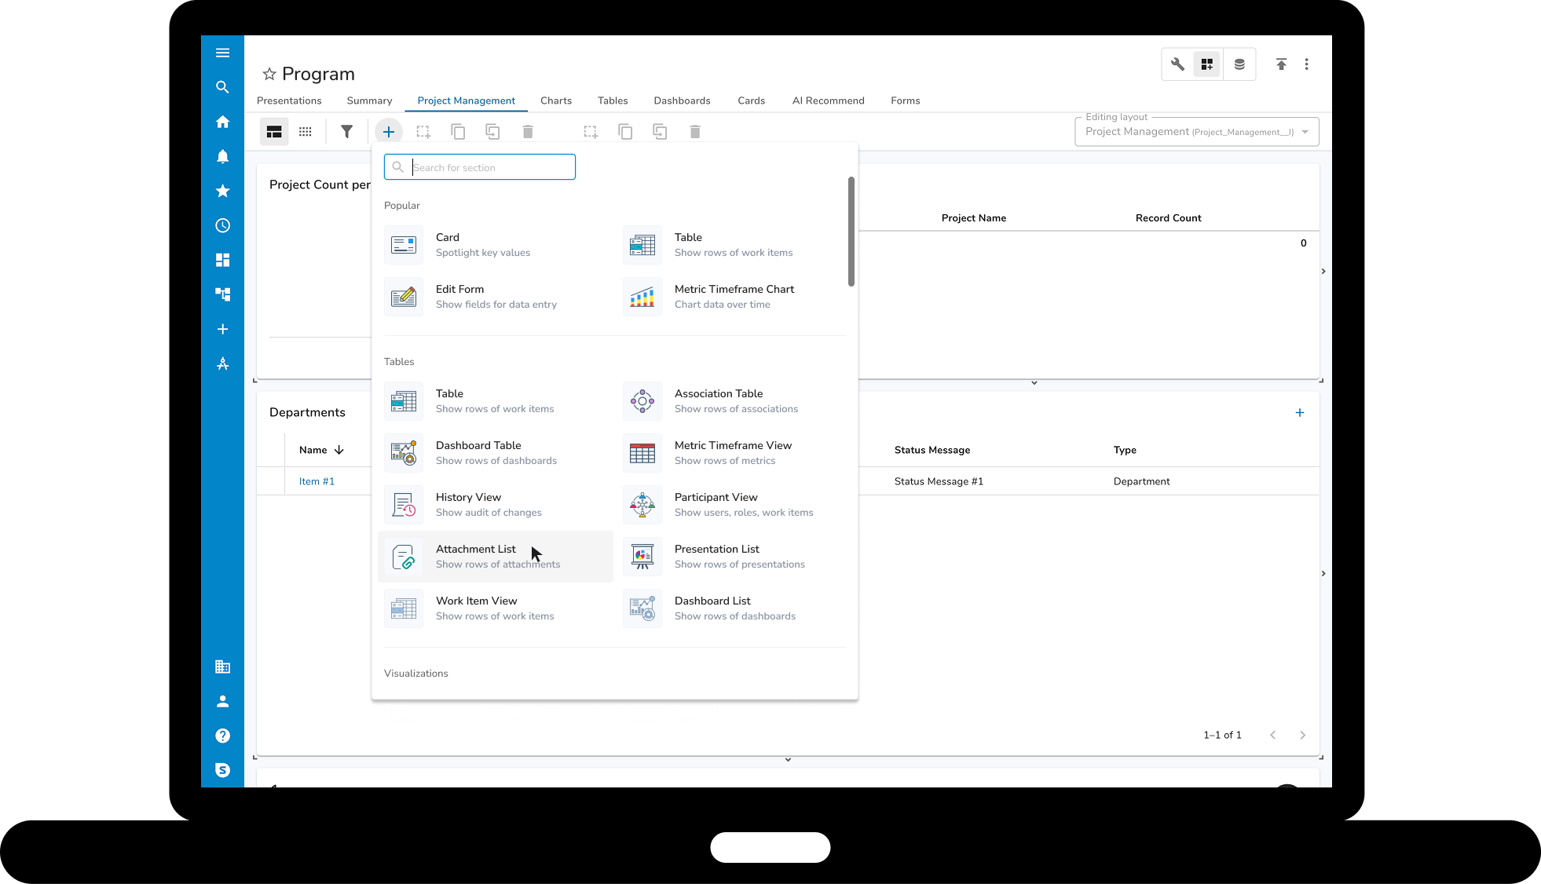Click the add section plus button

tap(389, 132)
